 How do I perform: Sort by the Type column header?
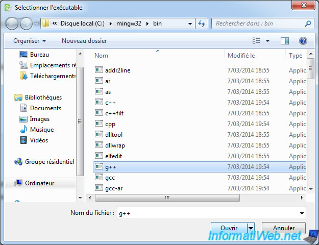[296, 56]
